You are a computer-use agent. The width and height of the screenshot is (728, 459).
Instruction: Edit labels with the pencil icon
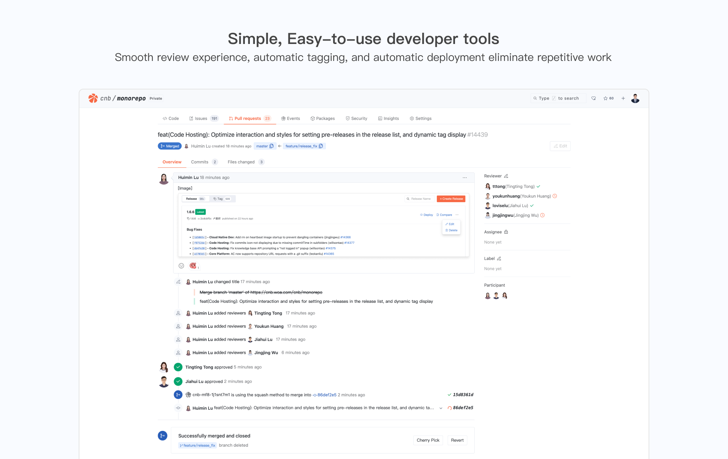pyautogui.click(x=499, y=259)
